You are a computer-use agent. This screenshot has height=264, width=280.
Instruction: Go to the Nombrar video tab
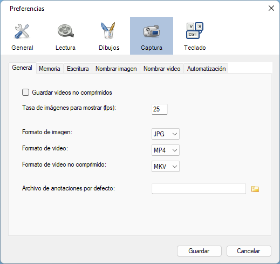pyautogui.click(x=162, y=69)
